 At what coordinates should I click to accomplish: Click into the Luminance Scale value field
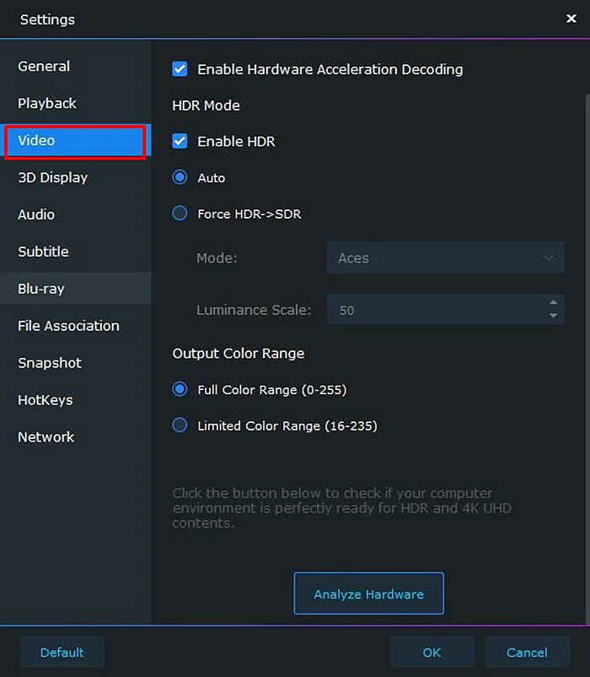435,310
